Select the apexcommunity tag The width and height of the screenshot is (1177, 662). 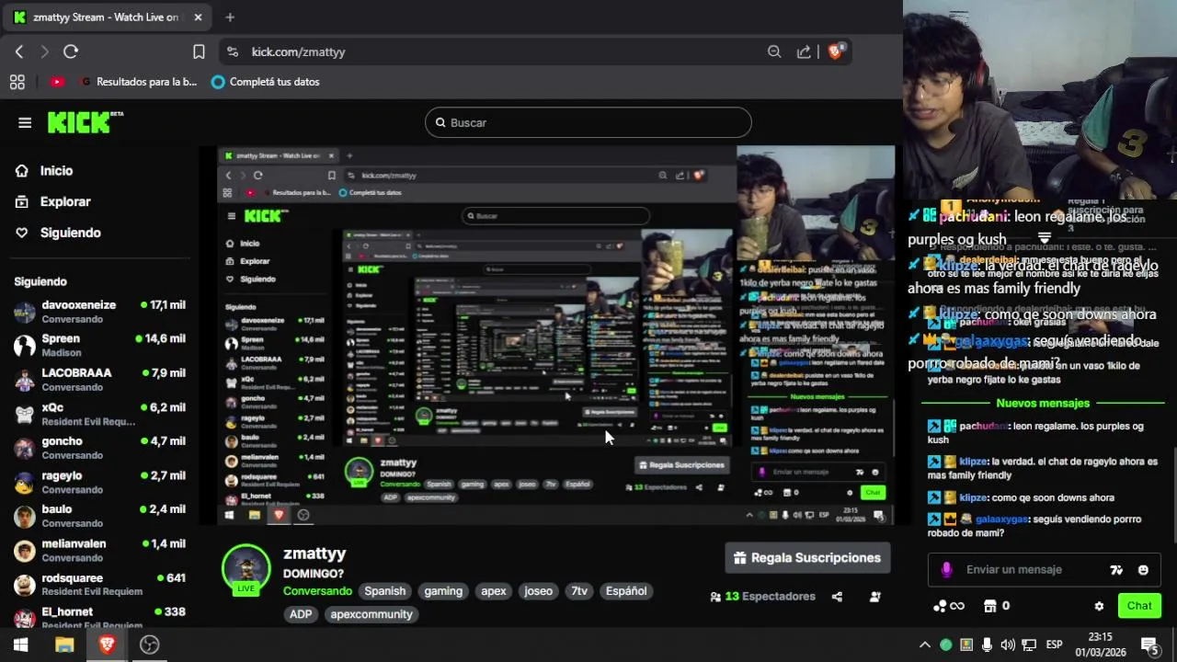(x=371, y=614)
